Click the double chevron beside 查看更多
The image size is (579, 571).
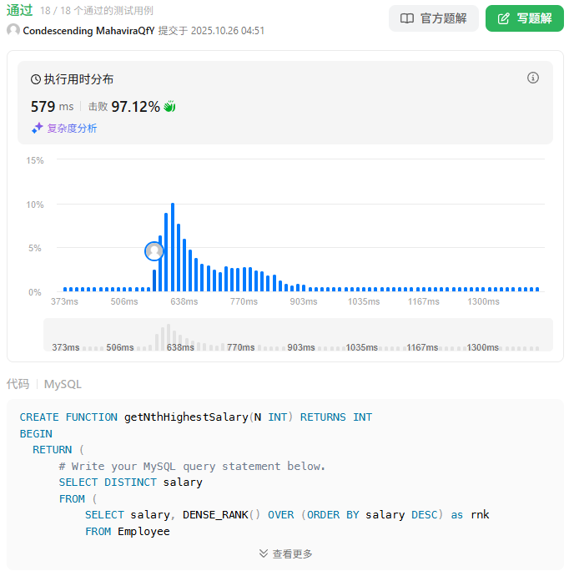[264, 553]
